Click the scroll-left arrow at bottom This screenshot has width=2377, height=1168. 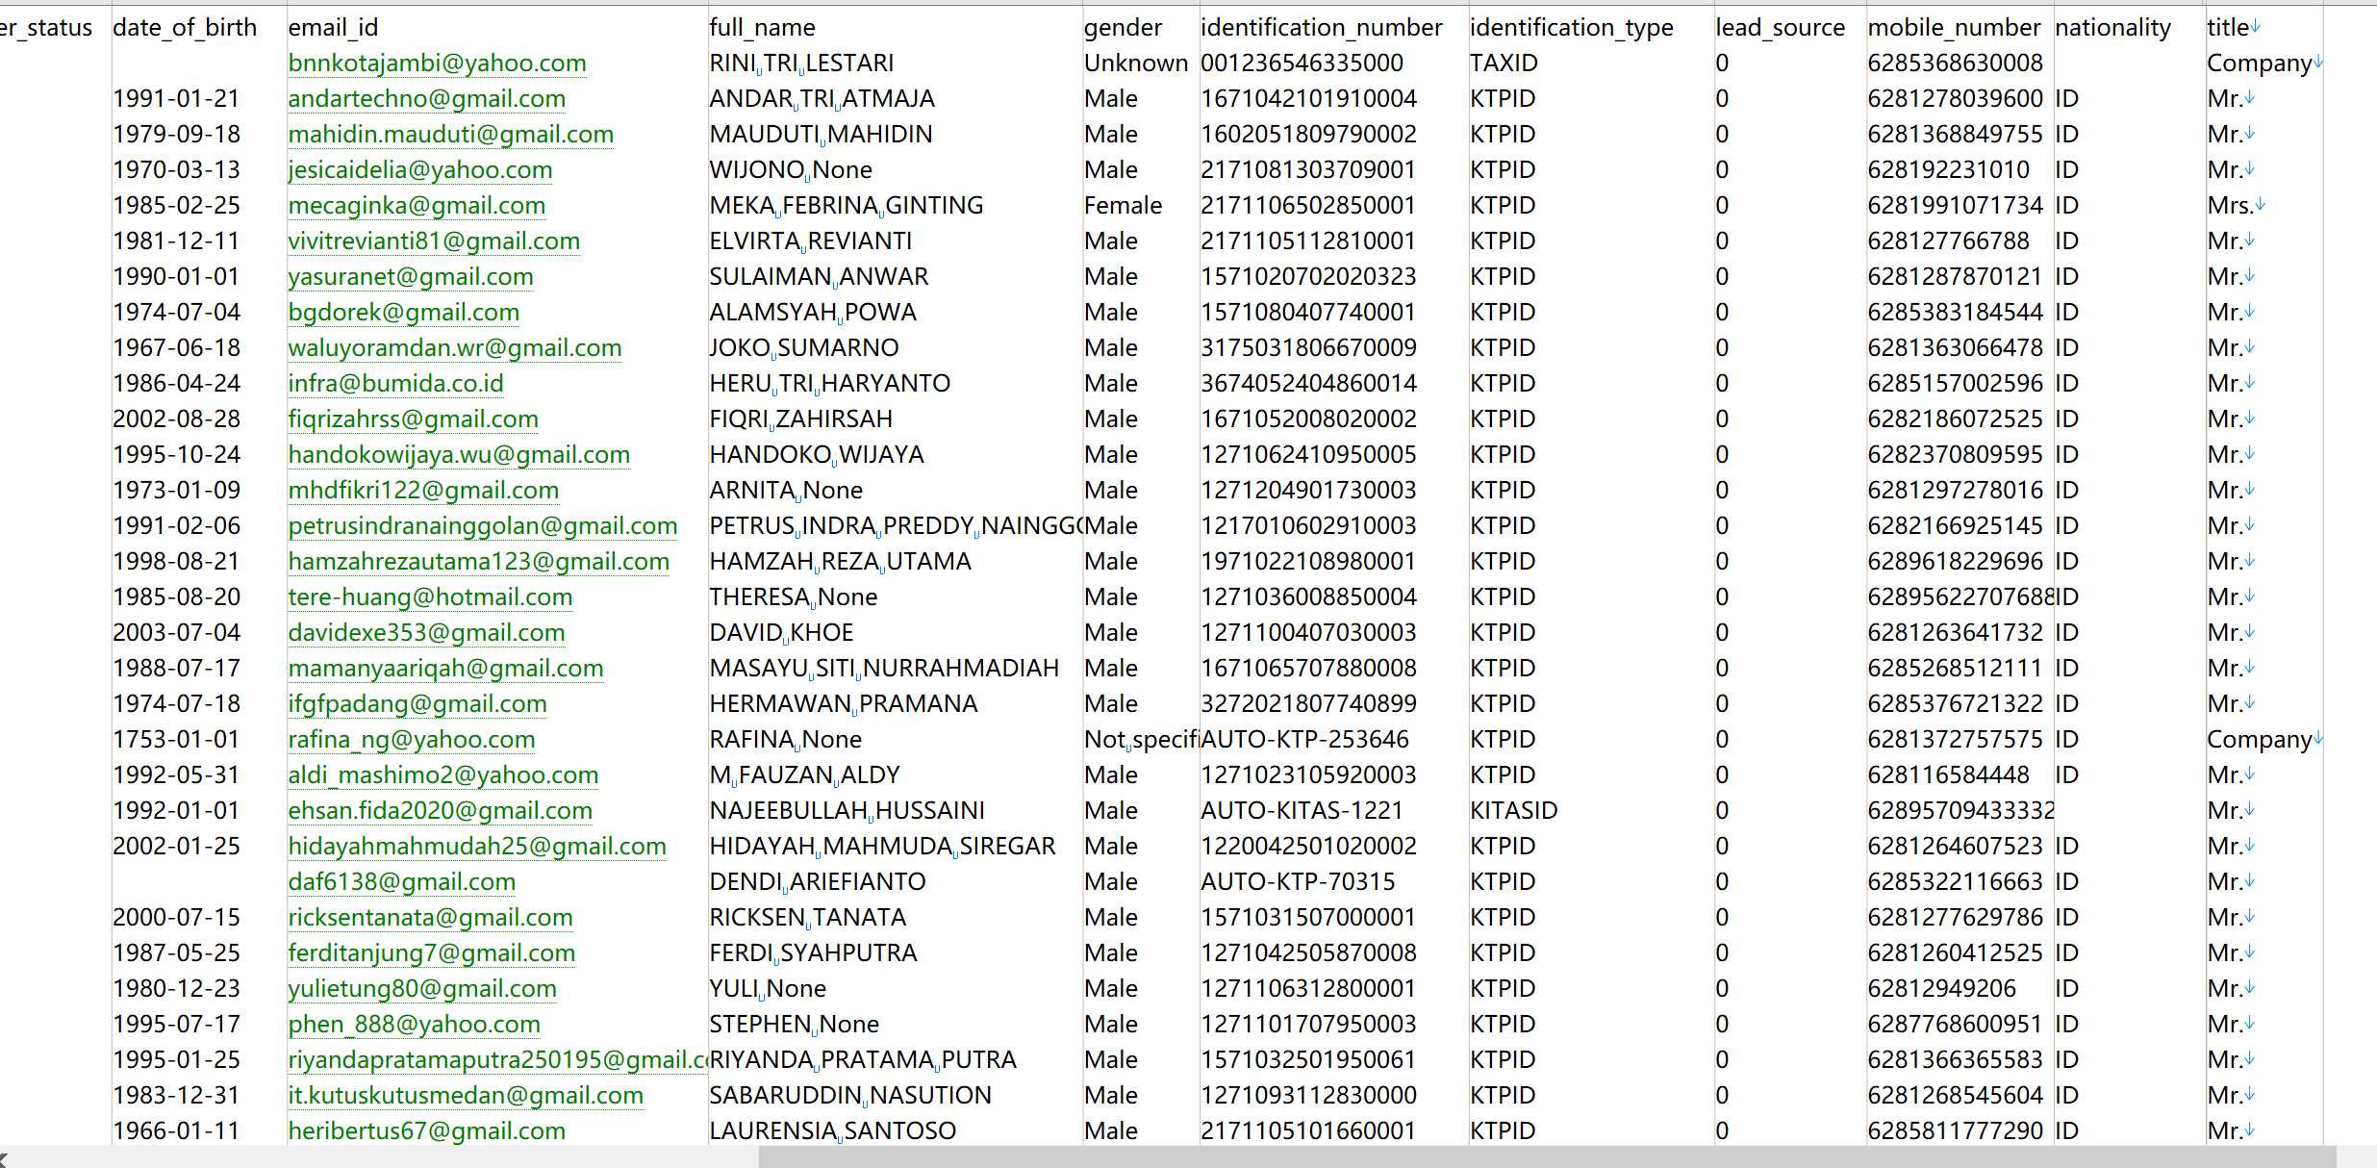pos(5,1159)
